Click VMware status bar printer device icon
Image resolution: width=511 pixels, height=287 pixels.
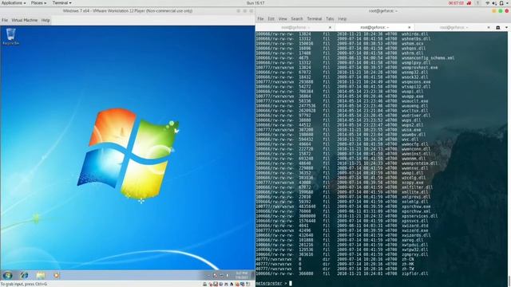tap(204, 284)
